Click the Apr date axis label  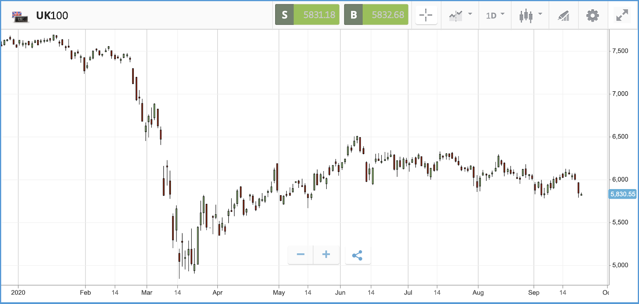tap(218, 293)
